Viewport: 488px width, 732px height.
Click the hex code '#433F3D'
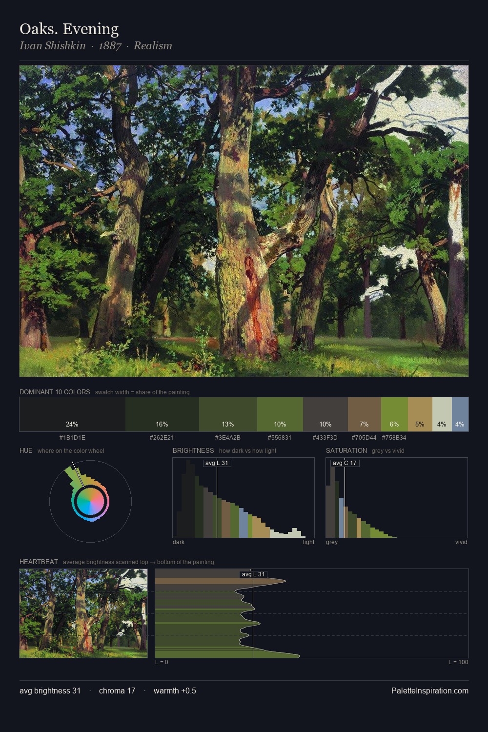point(325,438)
